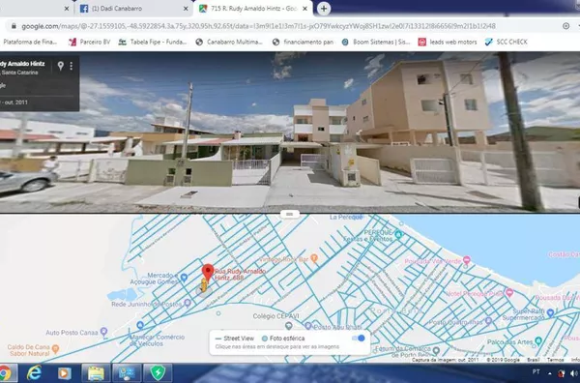Click the Palco das Artes marker
Screen dimensions: 580x383
538,340
